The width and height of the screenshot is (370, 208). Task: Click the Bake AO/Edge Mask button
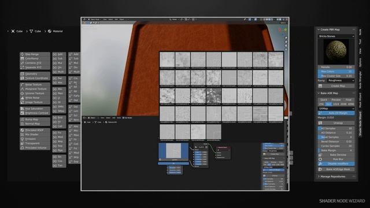coord(336,169)
